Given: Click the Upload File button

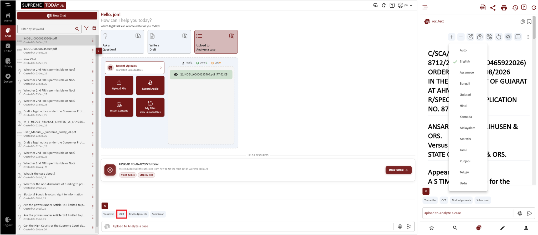Looking at the screenshot, I should tap(119, 85).
